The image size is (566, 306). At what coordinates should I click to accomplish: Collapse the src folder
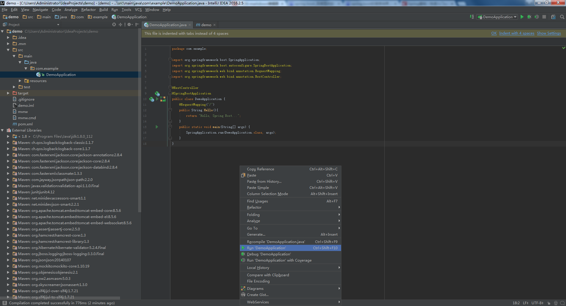pos(8,50)
